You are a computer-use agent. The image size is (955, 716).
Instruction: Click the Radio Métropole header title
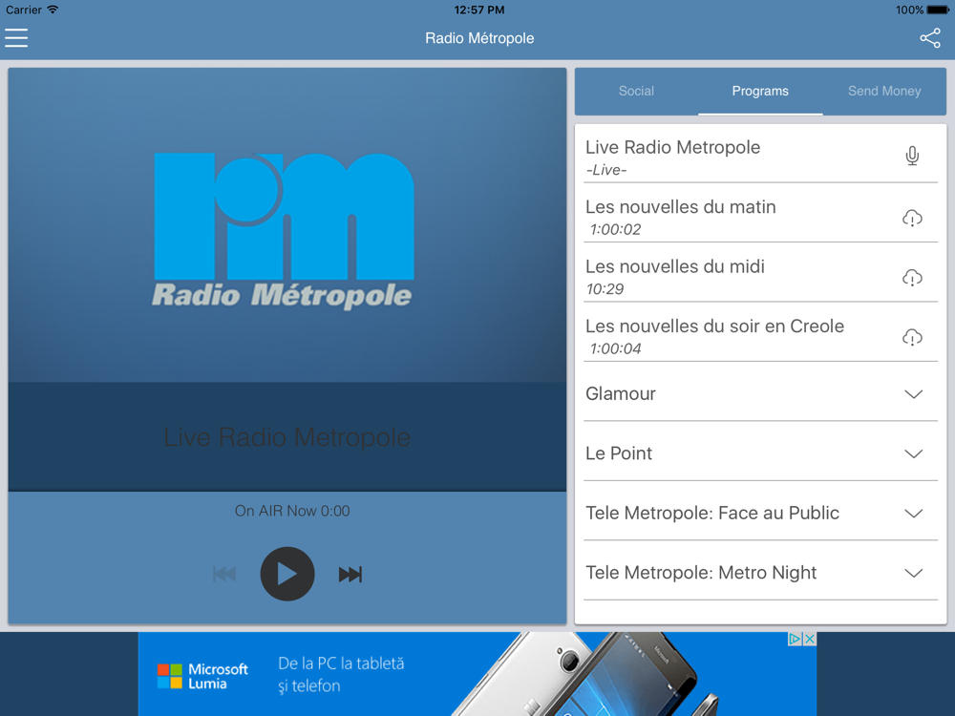click(x=479, y=38)
